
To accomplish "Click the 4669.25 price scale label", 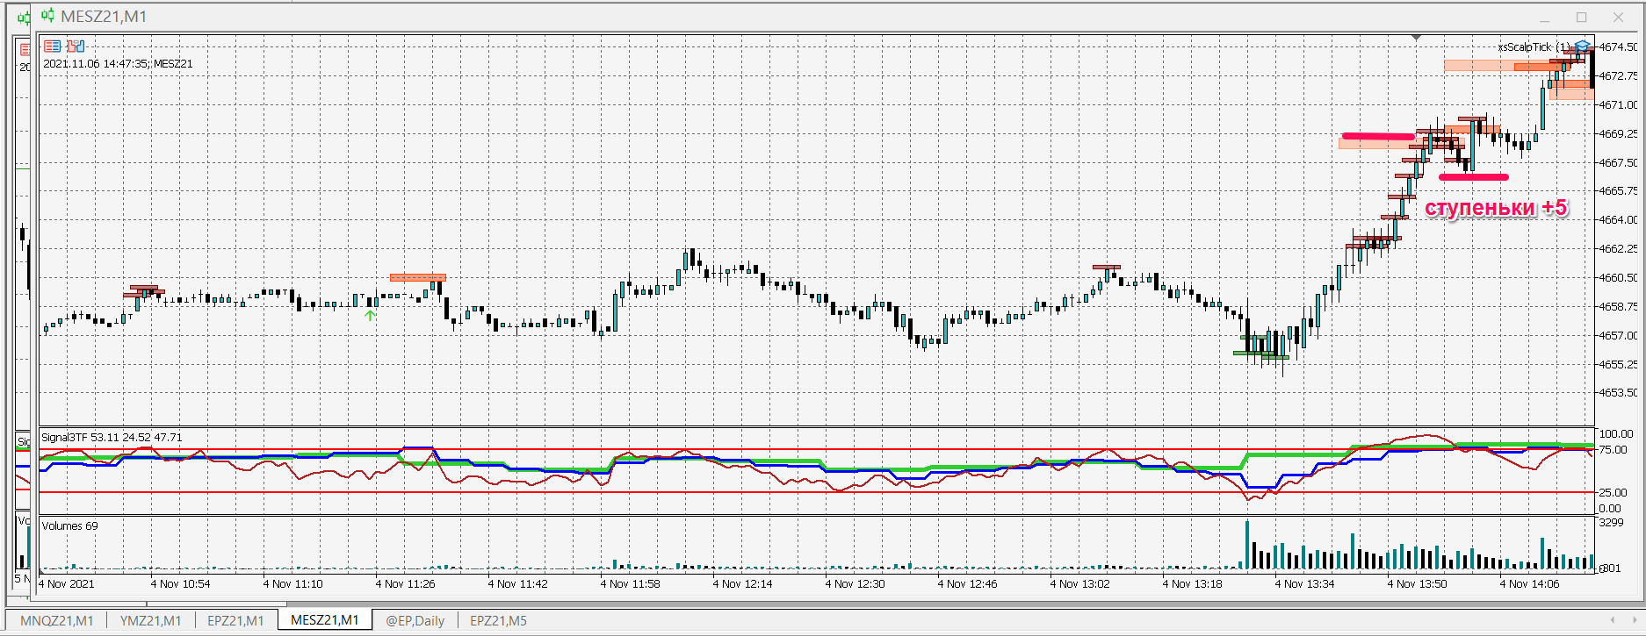I will pyautogui.click(x=1618, y=134).
